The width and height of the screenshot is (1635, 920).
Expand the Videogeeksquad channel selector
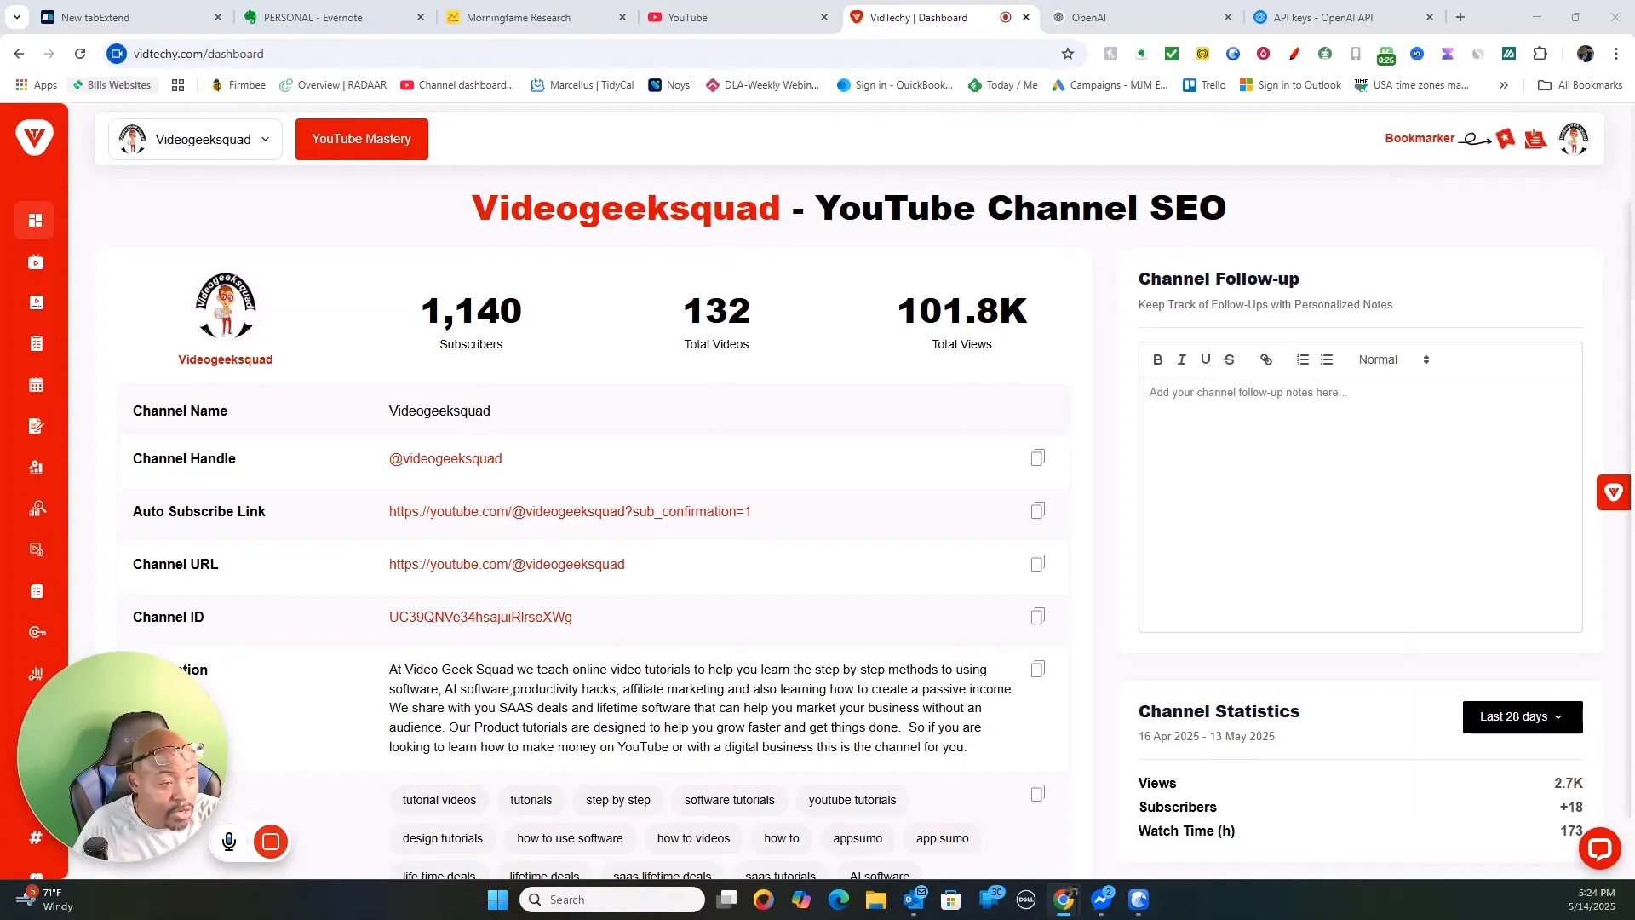click(x=195, y=139)
